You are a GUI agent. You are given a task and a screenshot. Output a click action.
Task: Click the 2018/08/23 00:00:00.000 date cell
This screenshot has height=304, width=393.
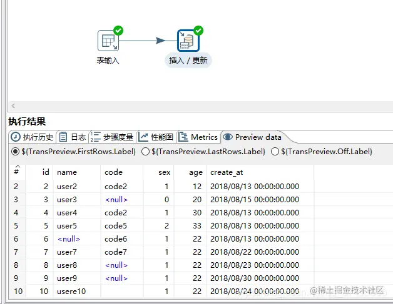260,265
